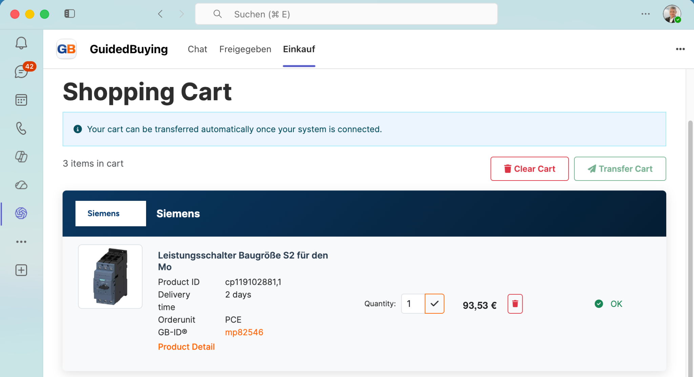Click the search magnifier icon
Viewport: 694px width, 377px height.
218,14
